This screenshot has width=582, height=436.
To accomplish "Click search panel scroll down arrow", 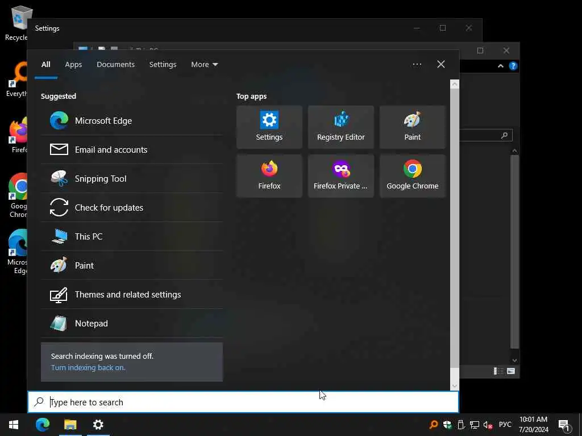I will 454,386.
